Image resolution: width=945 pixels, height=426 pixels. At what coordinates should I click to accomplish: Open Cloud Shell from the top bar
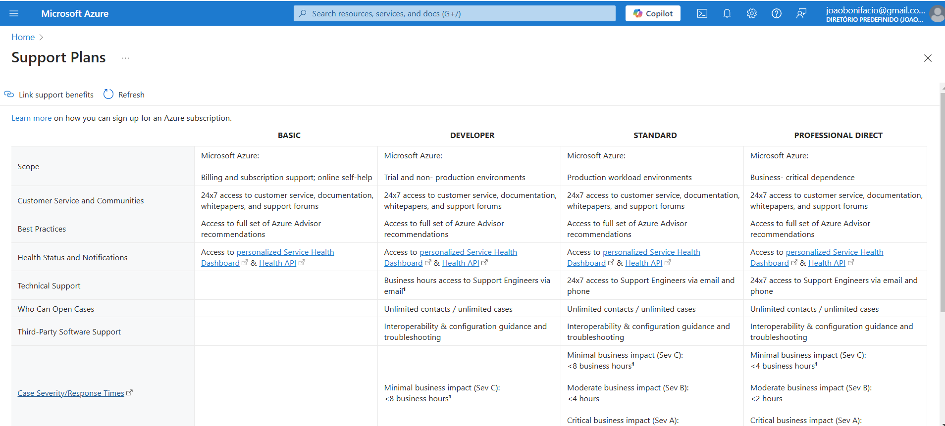[x=702, y=13]
